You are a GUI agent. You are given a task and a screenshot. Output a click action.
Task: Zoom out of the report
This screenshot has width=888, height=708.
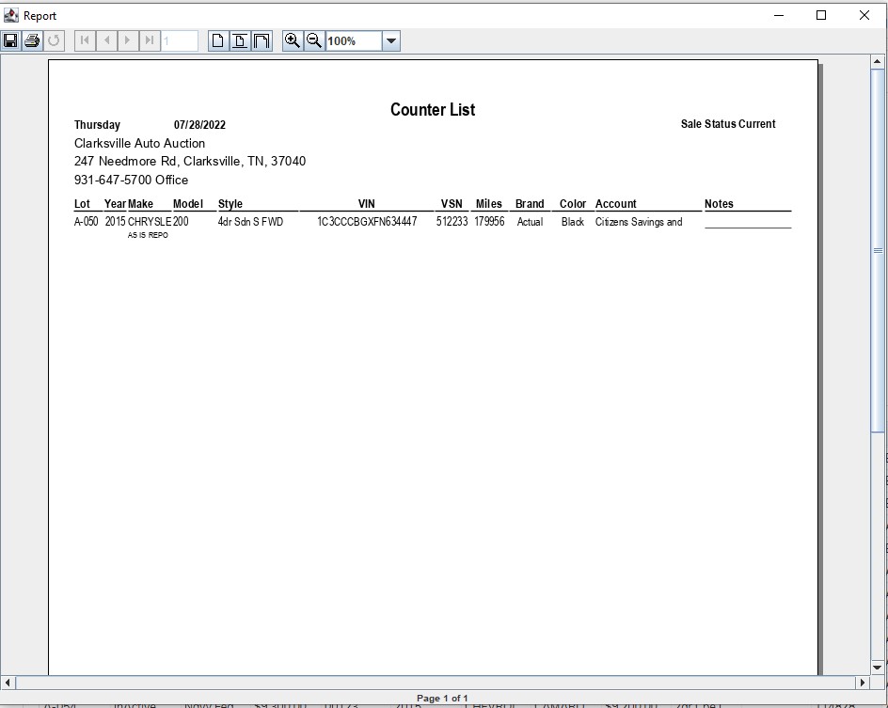[314, 40]
